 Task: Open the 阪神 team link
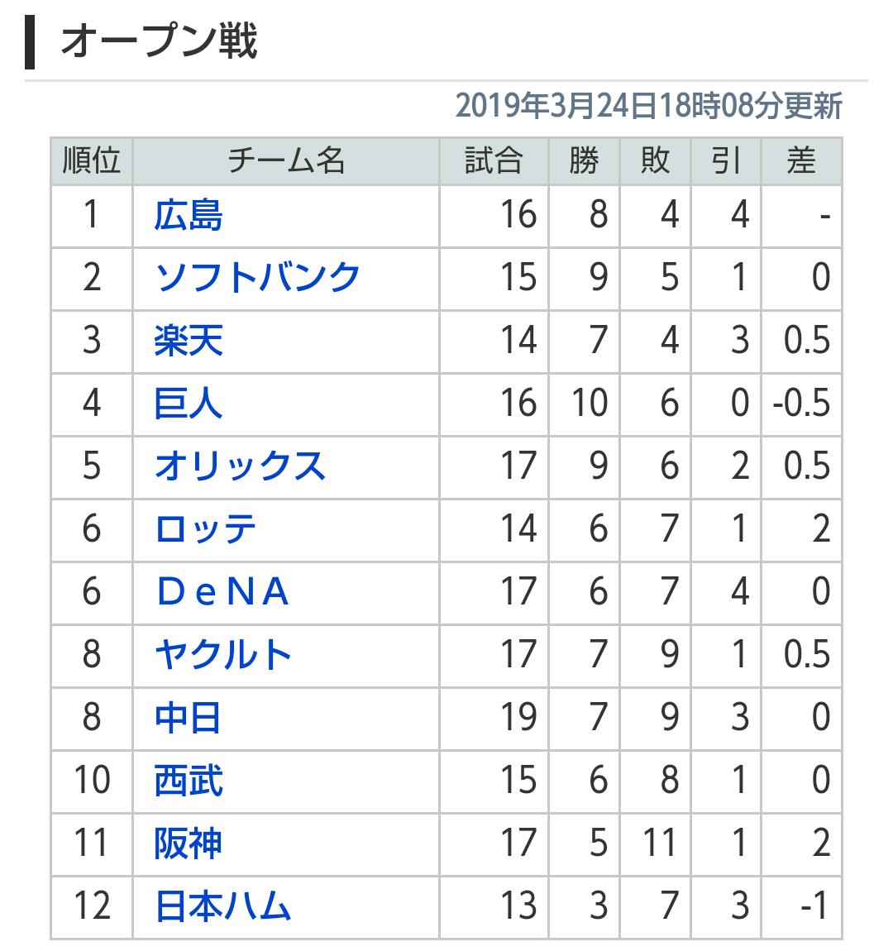[188, 843]
